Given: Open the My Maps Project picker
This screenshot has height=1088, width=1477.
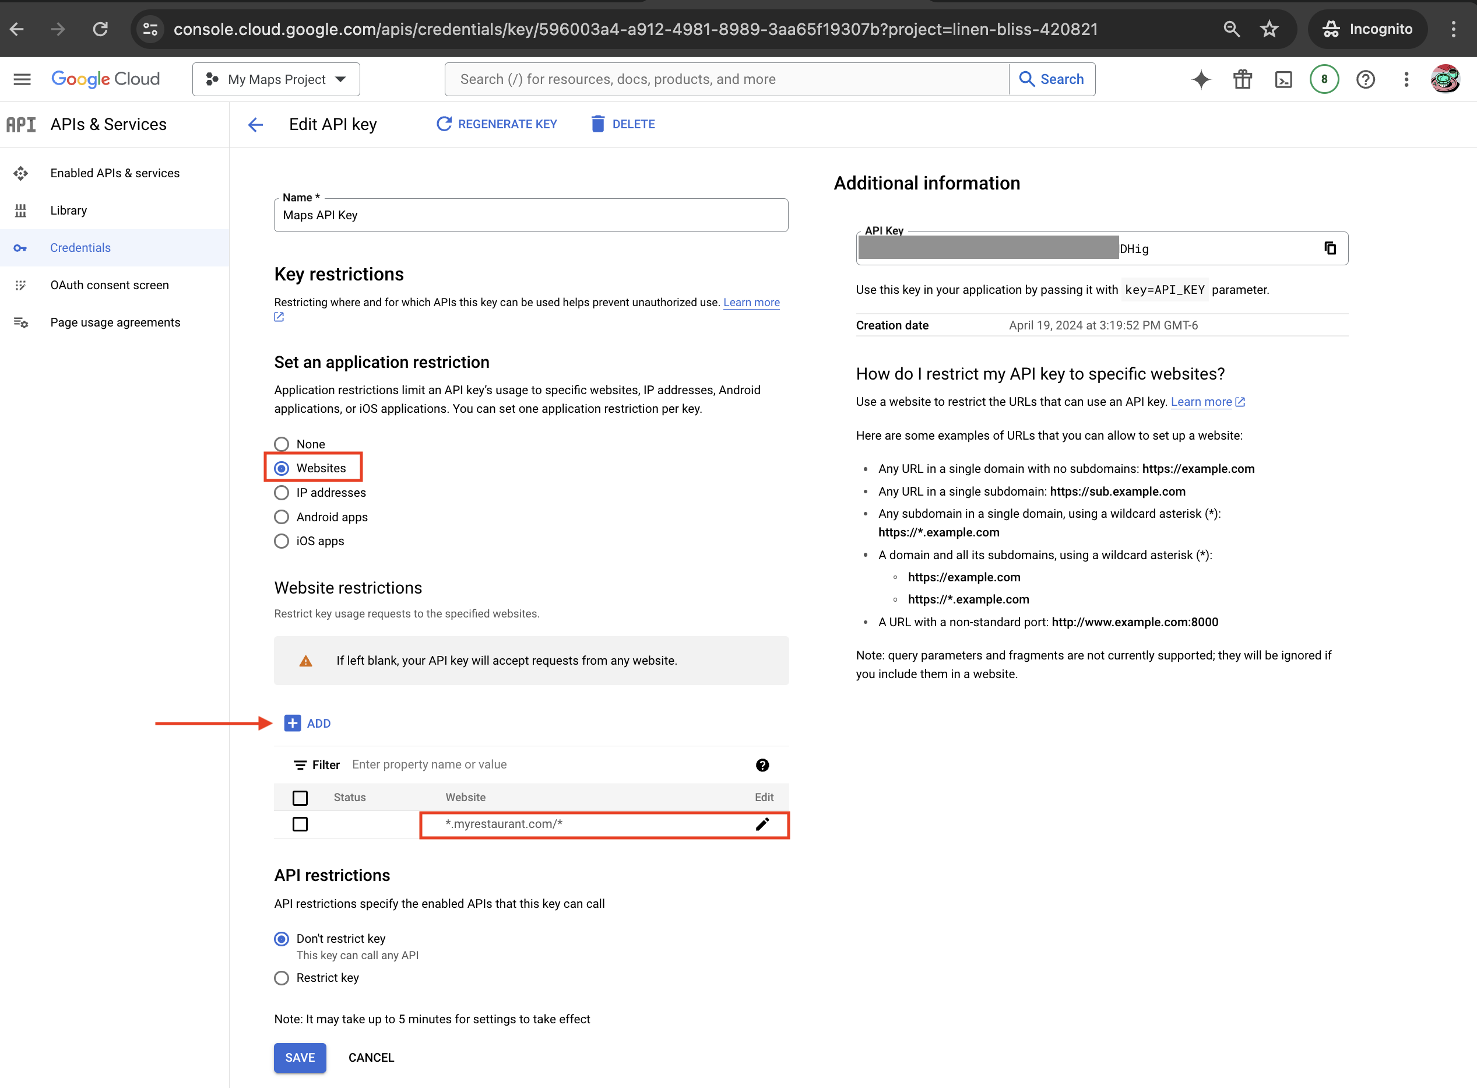Looking at the screenshot, I should coord(276,79).
